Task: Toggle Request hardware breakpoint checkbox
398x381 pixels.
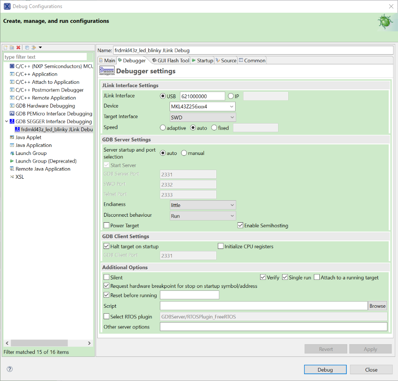Action: click(107, 286)
